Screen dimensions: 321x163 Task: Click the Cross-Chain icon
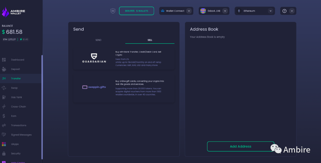pos(4,106)
